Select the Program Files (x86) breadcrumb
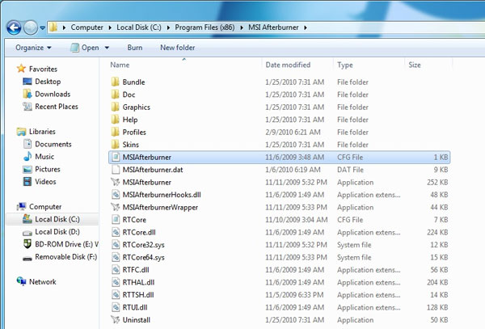The width and height of the screenshot is (485, 329). [205, 27]
